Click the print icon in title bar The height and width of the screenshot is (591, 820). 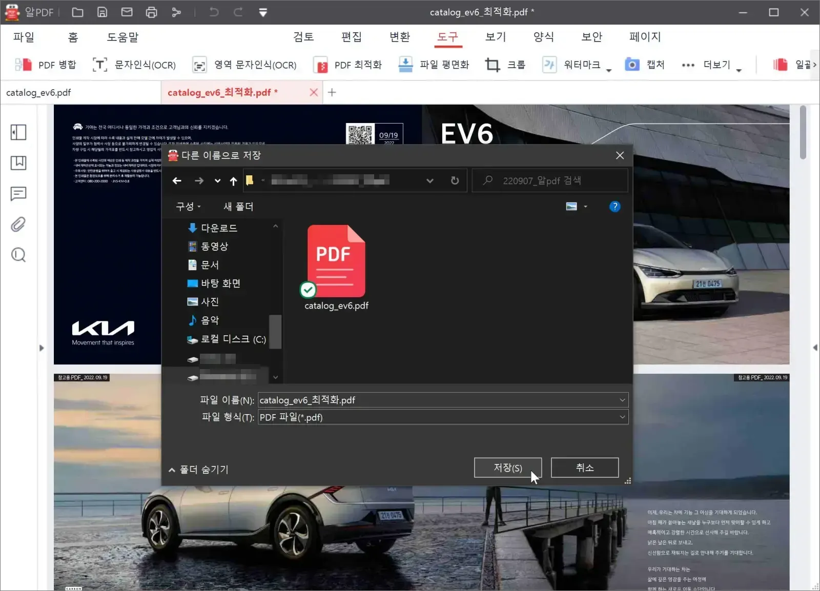coord(151,12)
